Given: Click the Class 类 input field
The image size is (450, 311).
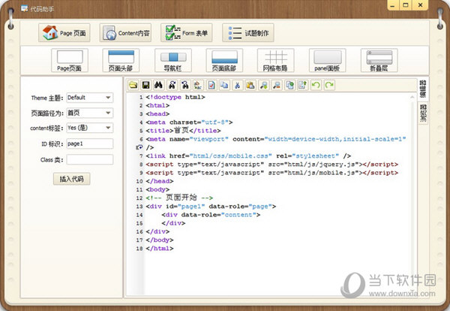Looking at the screenshot, I should point(90,159).
